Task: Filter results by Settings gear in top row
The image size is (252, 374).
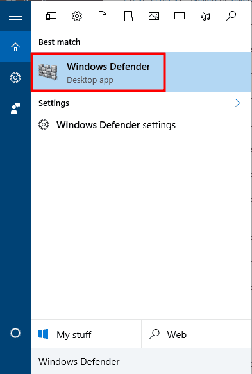Action: coord(77,16)
